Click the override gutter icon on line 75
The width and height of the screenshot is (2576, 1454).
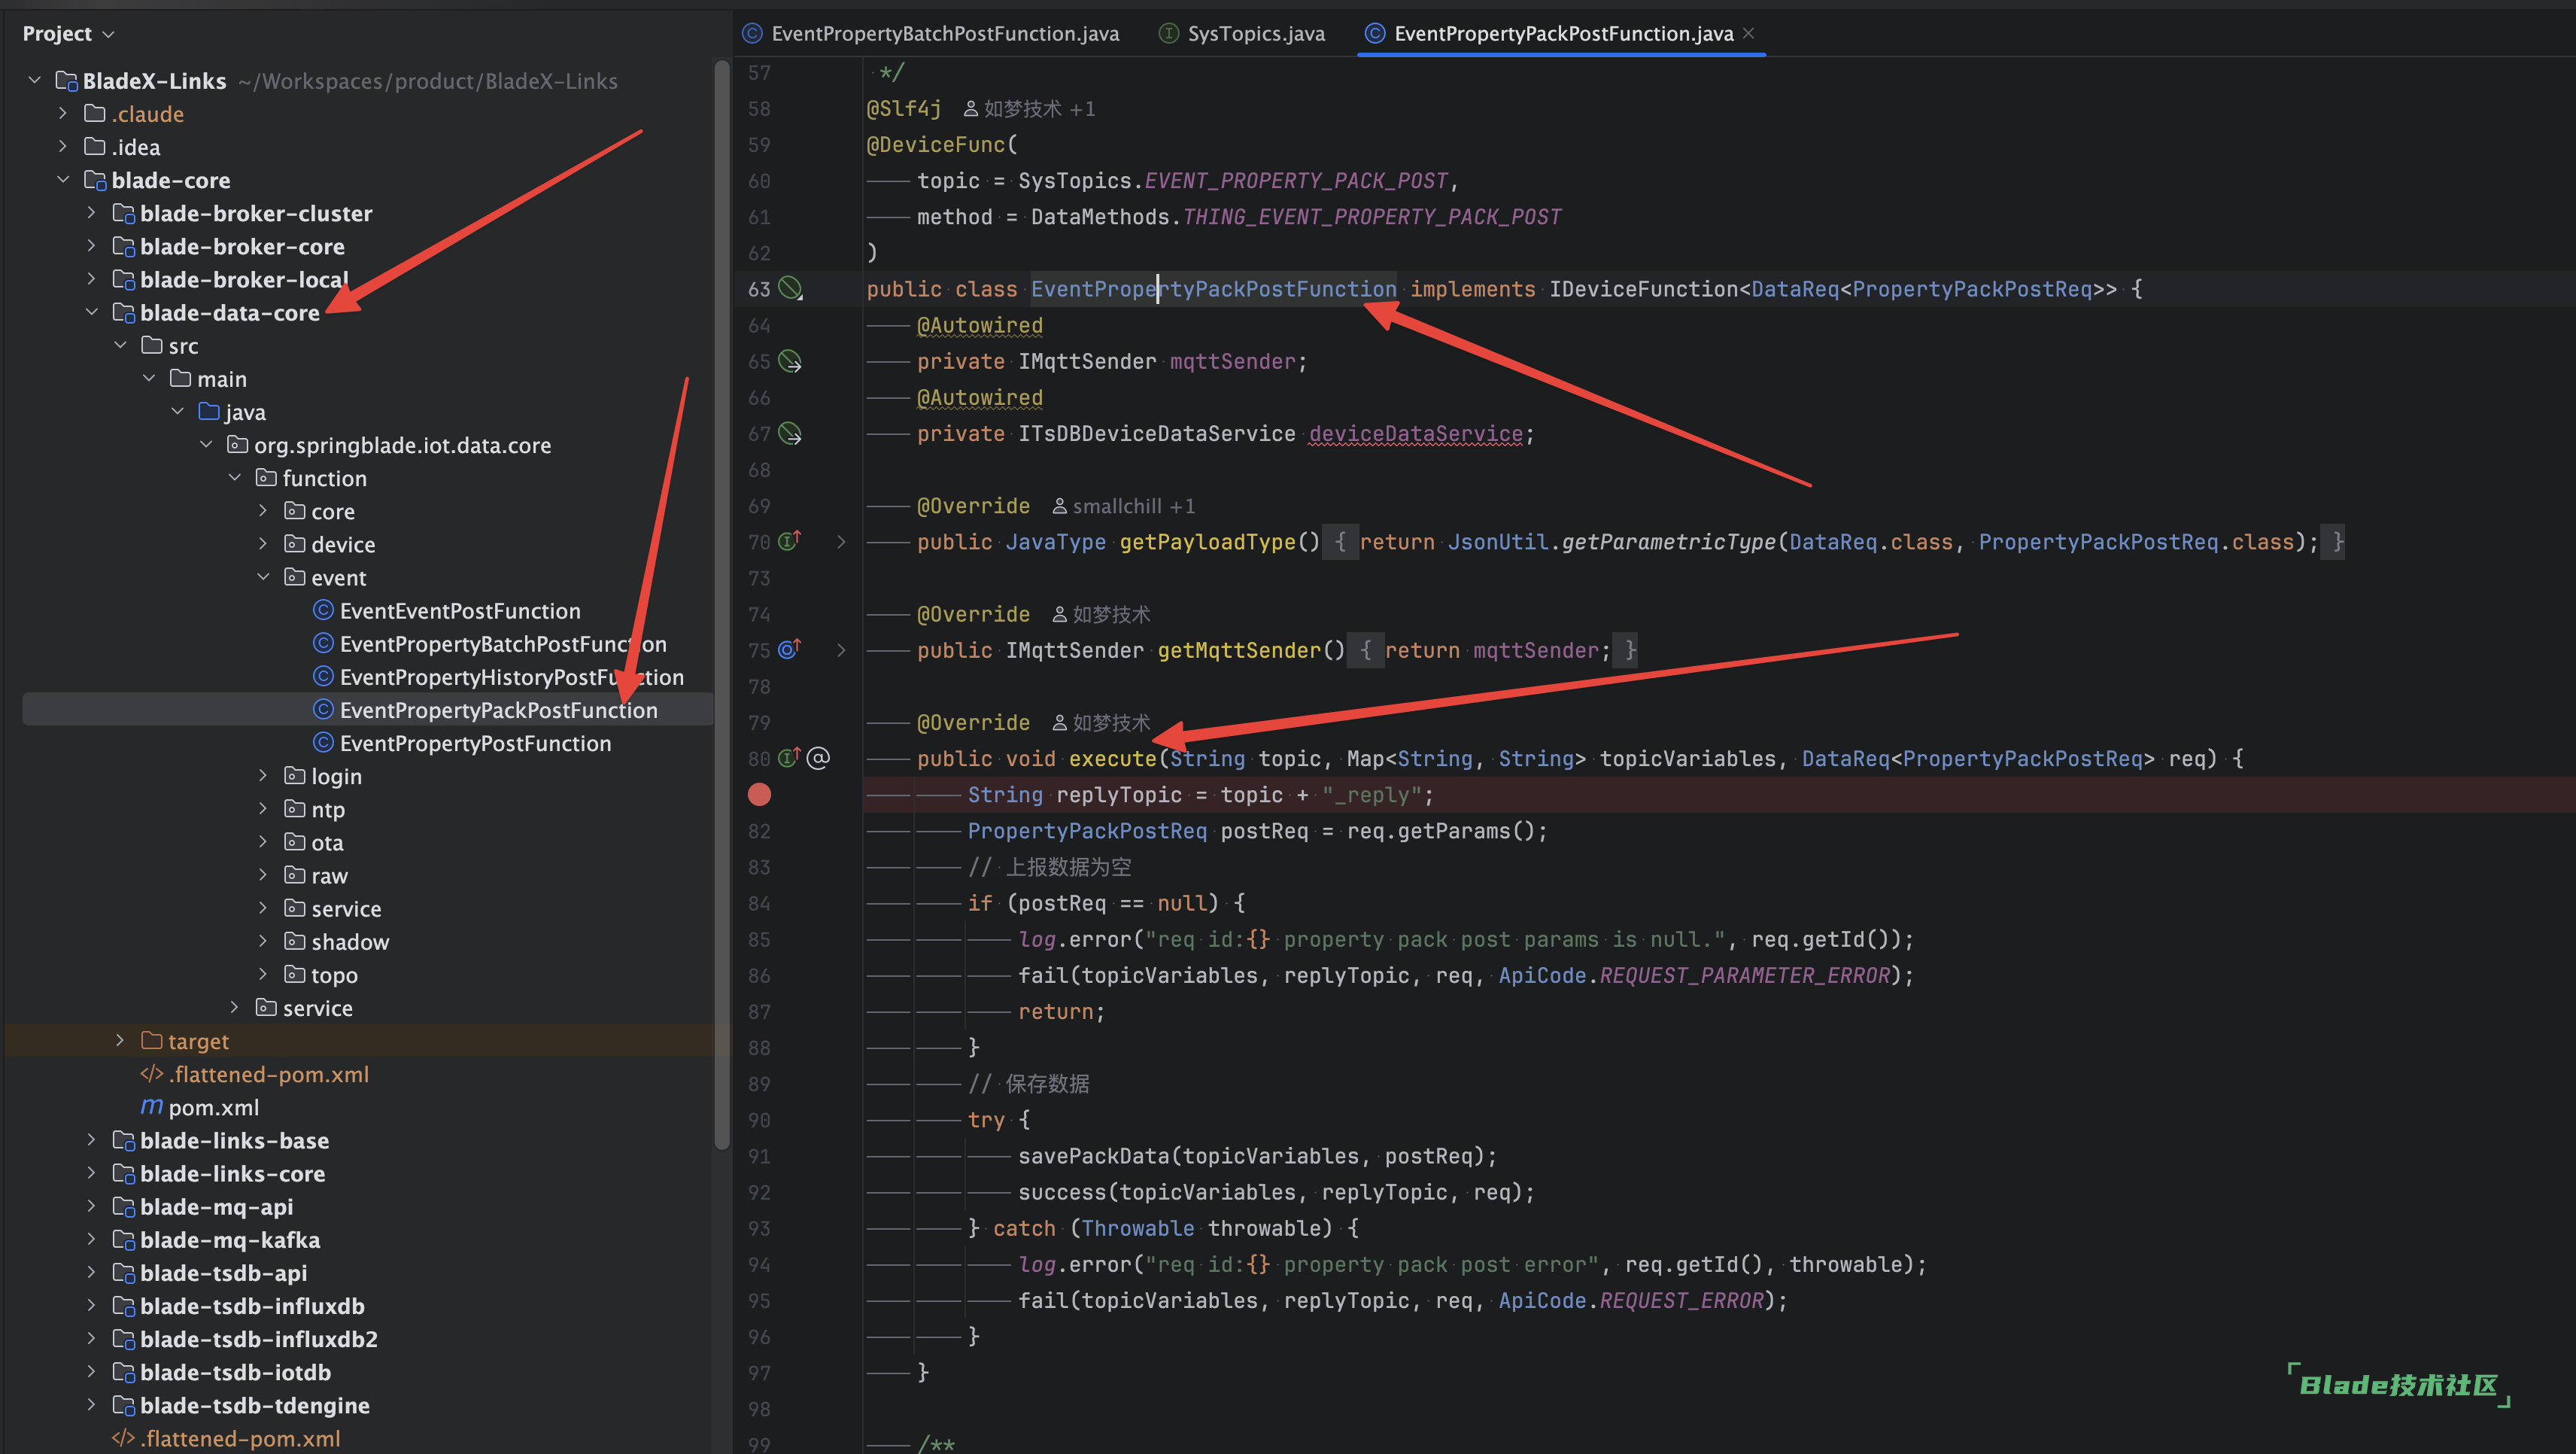(x=790, y=650)
